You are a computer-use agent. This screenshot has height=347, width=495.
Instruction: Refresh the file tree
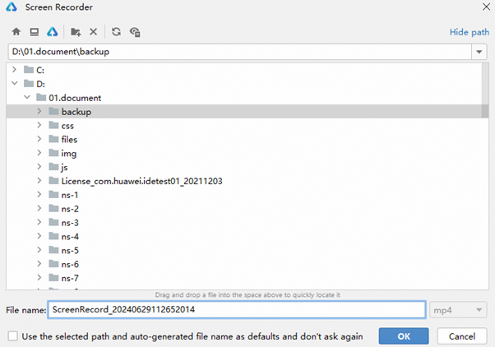[x=117, y=32]
